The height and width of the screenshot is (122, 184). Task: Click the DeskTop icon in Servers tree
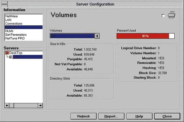pyautogui.click(x=7, y=53)
